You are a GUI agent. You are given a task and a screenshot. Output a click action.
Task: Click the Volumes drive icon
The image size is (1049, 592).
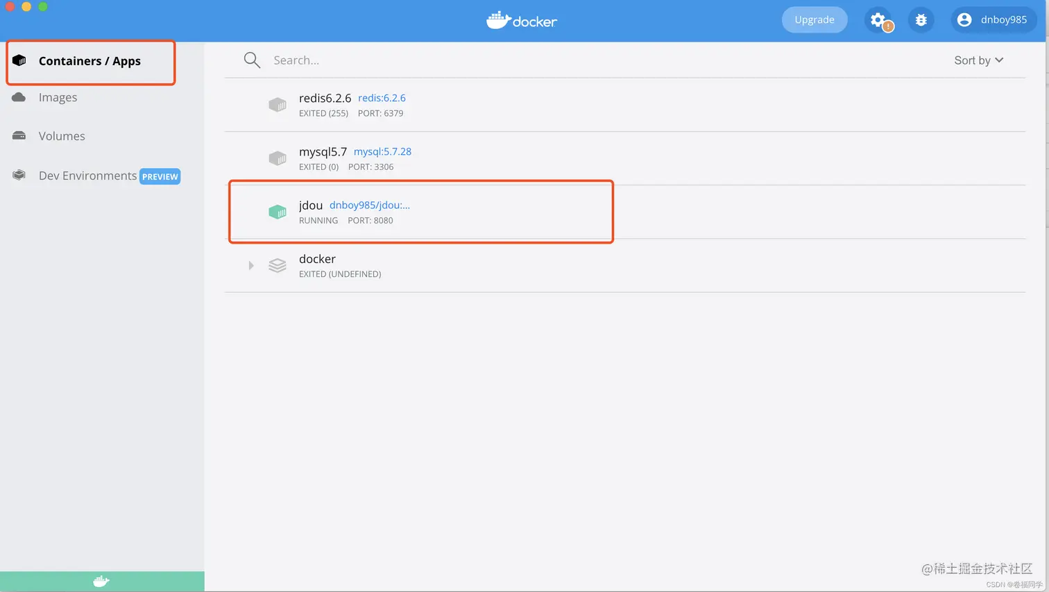(19, 136)
